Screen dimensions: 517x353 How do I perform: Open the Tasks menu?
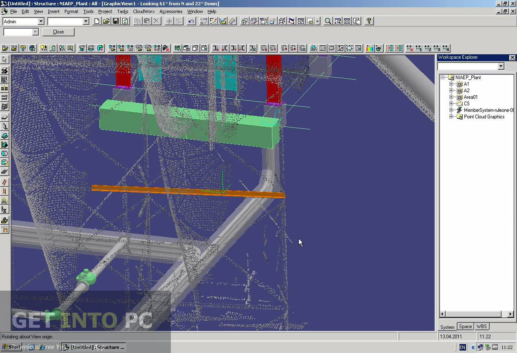tap(122, 11)
